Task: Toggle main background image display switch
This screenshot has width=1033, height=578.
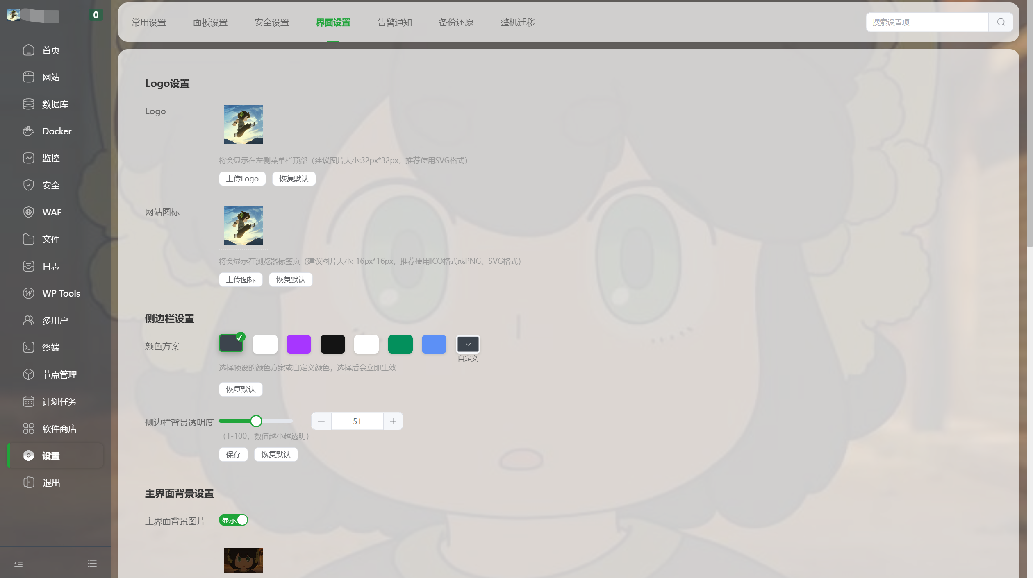Action: tap(233, 520)
